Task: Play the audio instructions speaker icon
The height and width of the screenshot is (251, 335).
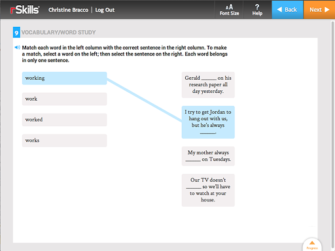Action: click(x=17, y=47)
